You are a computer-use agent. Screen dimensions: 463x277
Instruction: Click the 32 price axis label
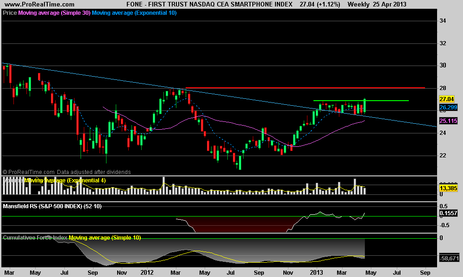pos(443,43)
